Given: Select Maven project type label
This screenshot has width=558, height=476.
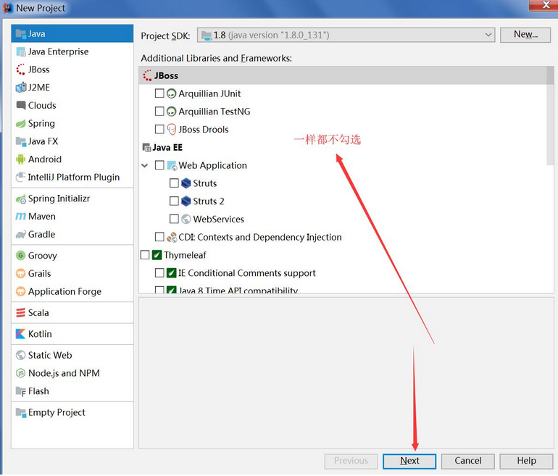Looking at the screenshot, I should pyautogui.click(x=42, y=217).
